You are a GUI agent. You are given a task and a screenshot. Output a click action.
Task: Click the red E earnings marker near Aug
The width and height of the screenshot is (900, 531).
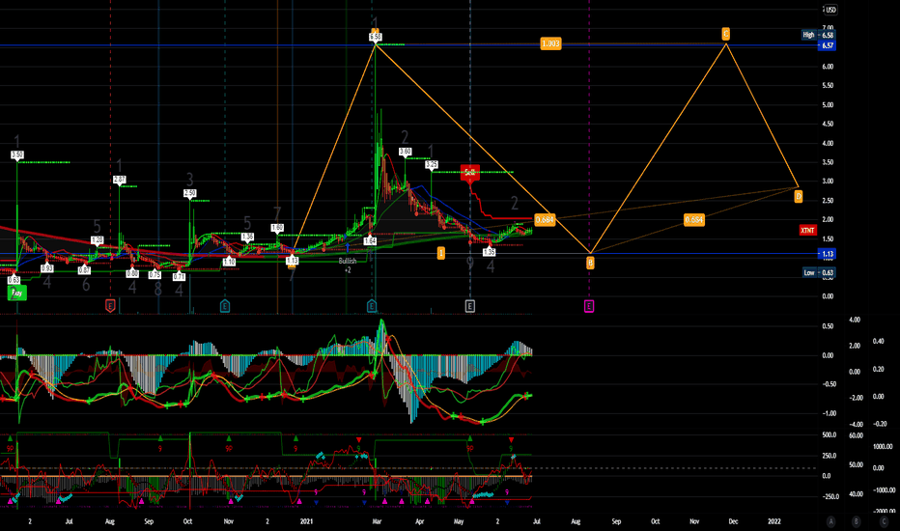click(110, 306)
